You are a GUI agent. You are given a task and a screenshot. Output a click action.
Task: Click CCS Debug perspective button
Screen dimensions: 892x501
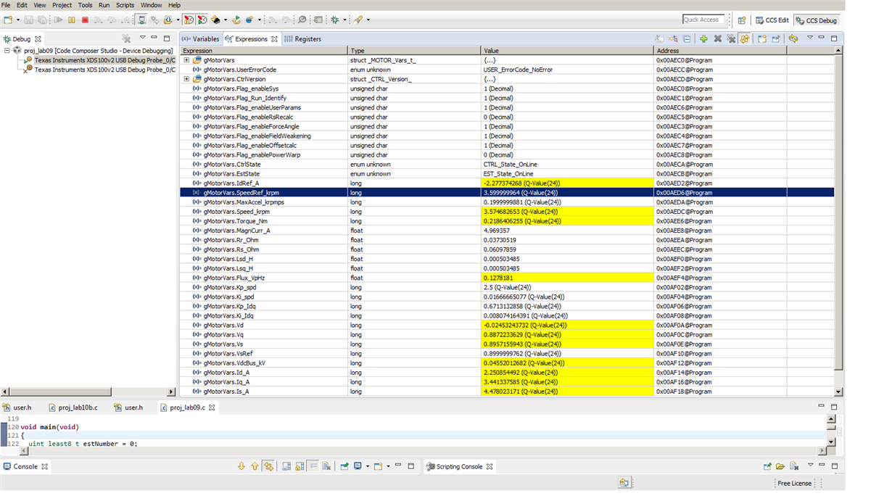[x=816, y=20]
